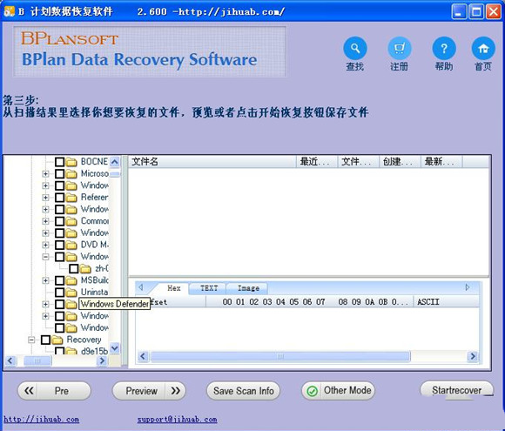Check the Referer folder checkbox
The image size is (505, 431).
pos(59,197)
